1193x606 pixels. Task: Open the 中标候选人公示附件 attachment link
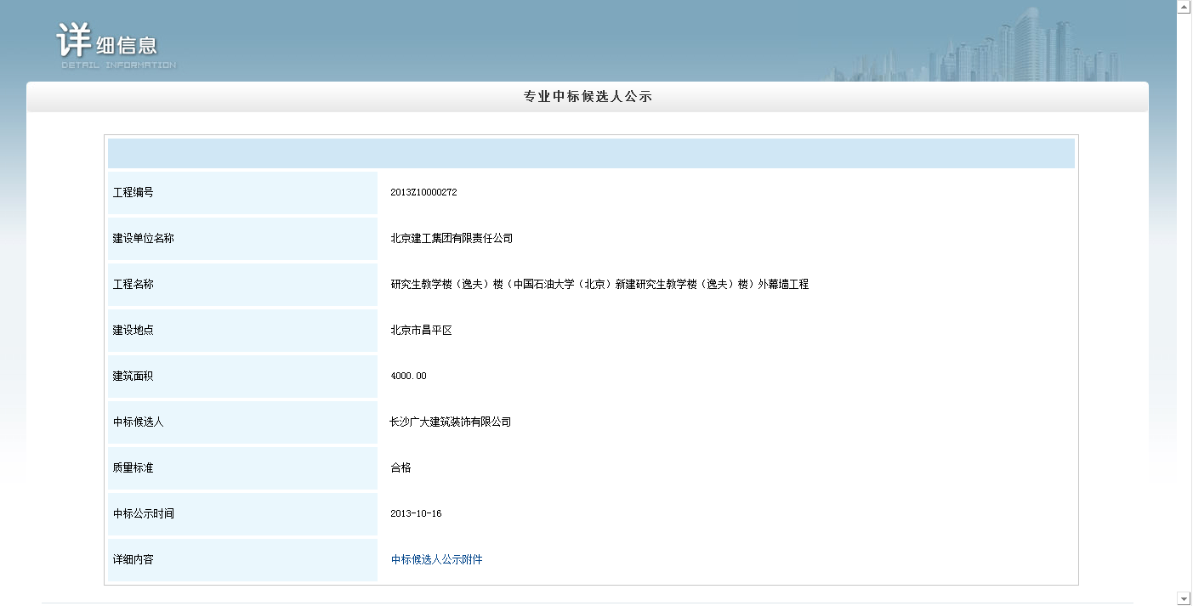436,559
